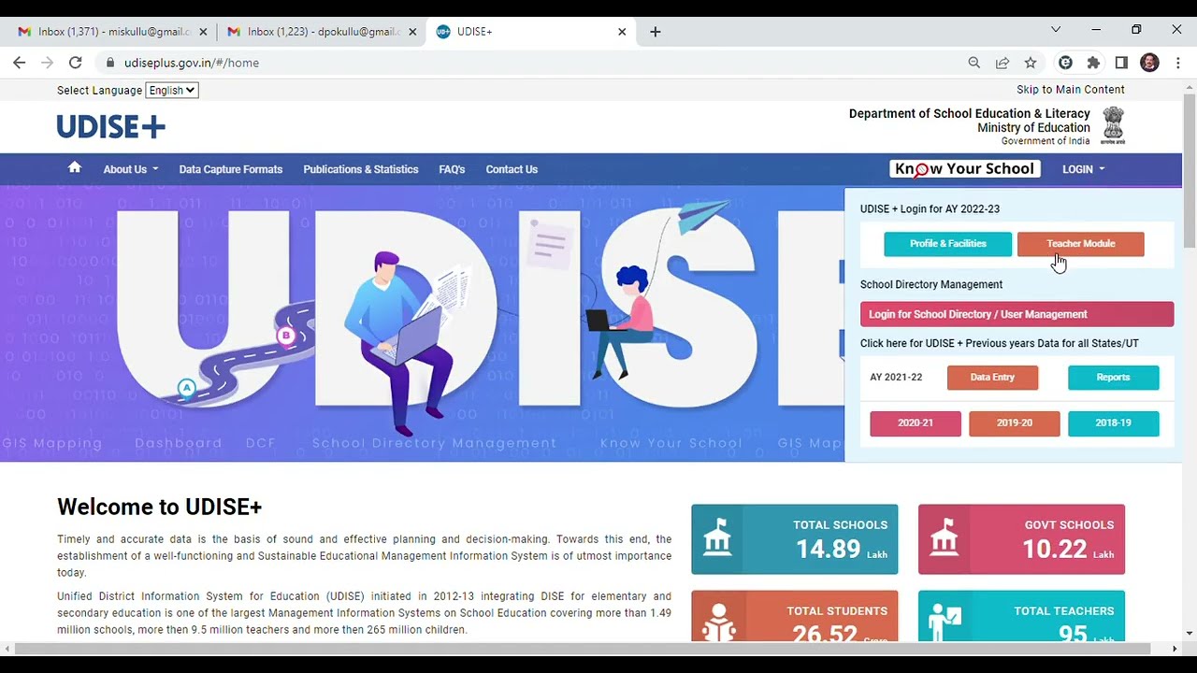Click the Govt Schools building icon
This screenshot has width=1197, height=673.
pos(945,539)
